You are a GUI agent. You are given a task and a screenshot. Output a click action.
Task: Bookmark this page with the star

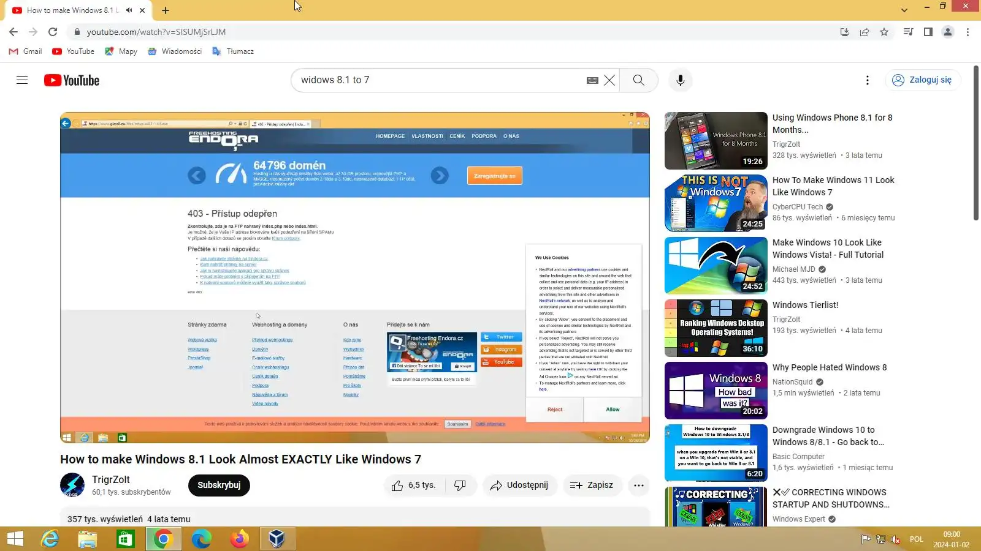coord(884,32)
